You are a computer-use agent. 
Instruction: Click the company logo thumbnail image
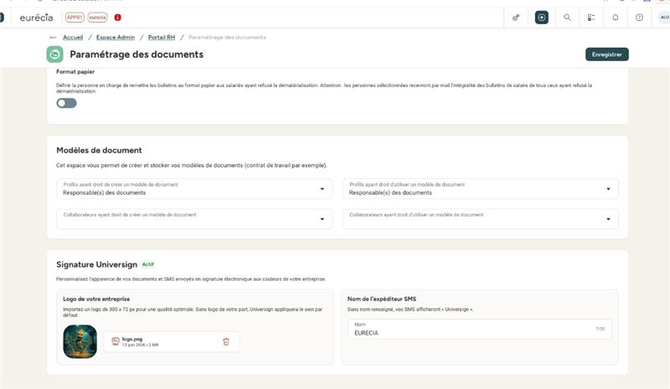tap(80, 341)
